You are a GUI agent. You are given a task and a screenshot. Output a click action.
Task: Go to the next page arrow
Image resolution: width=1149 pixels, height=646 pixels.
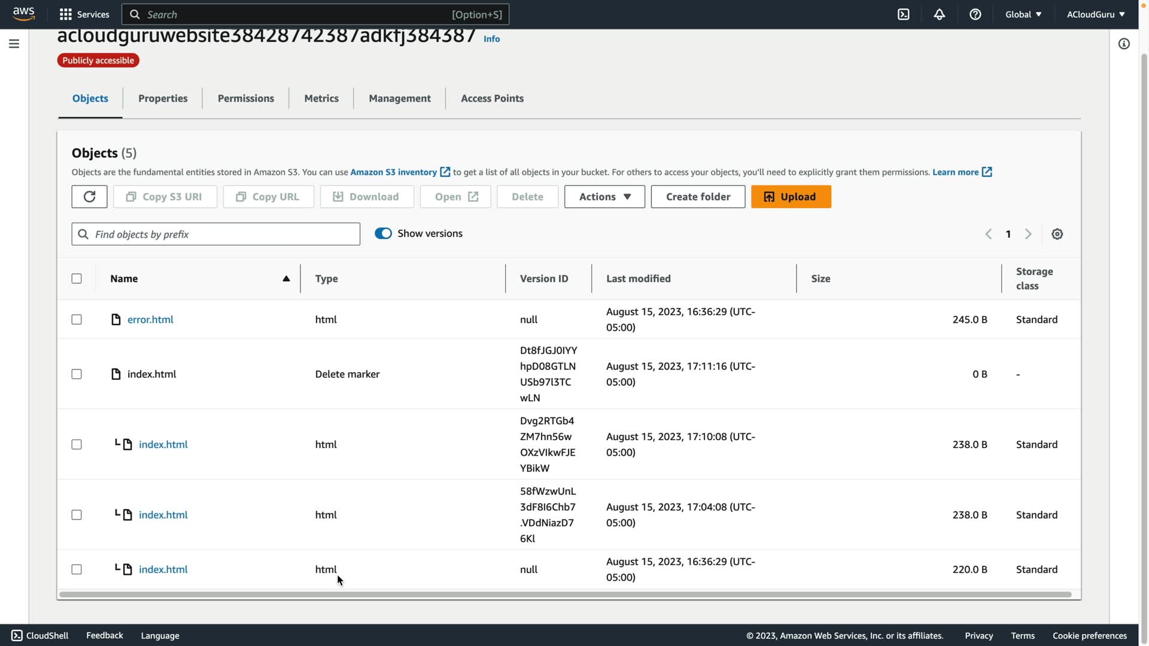[1028, 234]
